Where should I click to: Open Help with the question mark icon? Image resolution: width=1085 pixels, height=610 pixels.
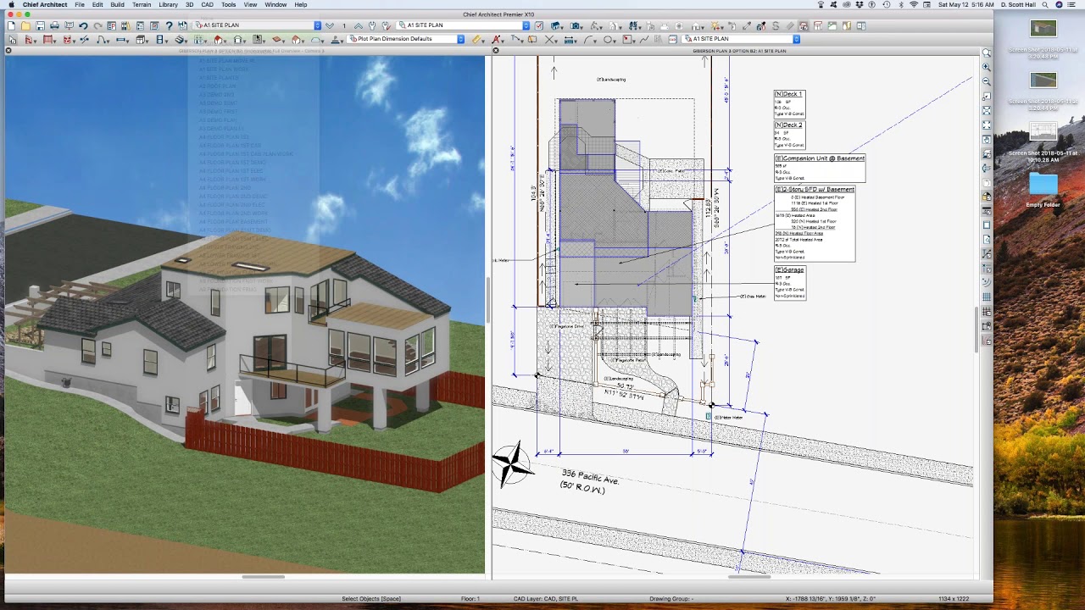[169, 25]
